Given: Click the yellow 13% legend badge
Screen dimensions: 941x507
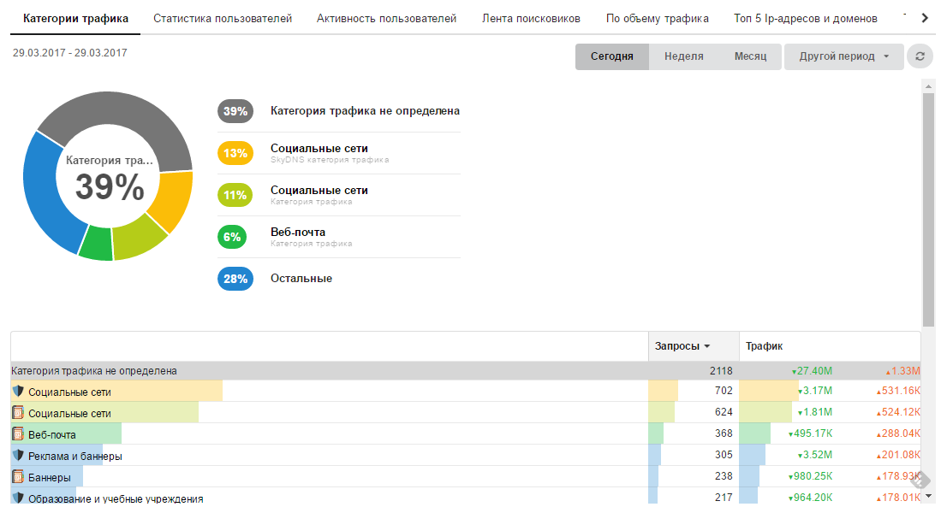Looking at the screenshot, I should [235, 153].
